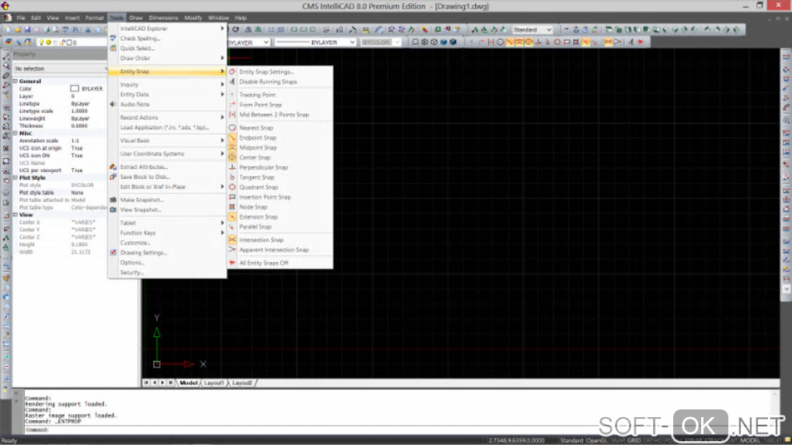792x445 pixels.
Task: Click Intersection snap button on snap toolbar
Action: click(608, 43)
